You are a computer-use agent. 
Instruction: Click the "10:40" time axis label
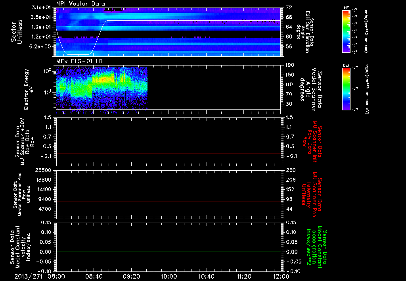pyautogui.click(x=206, y=276)
